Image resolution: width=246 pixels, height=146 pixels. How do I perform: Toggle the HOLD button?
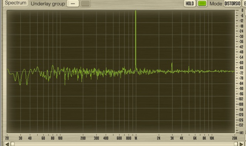[x=189, y=3]
